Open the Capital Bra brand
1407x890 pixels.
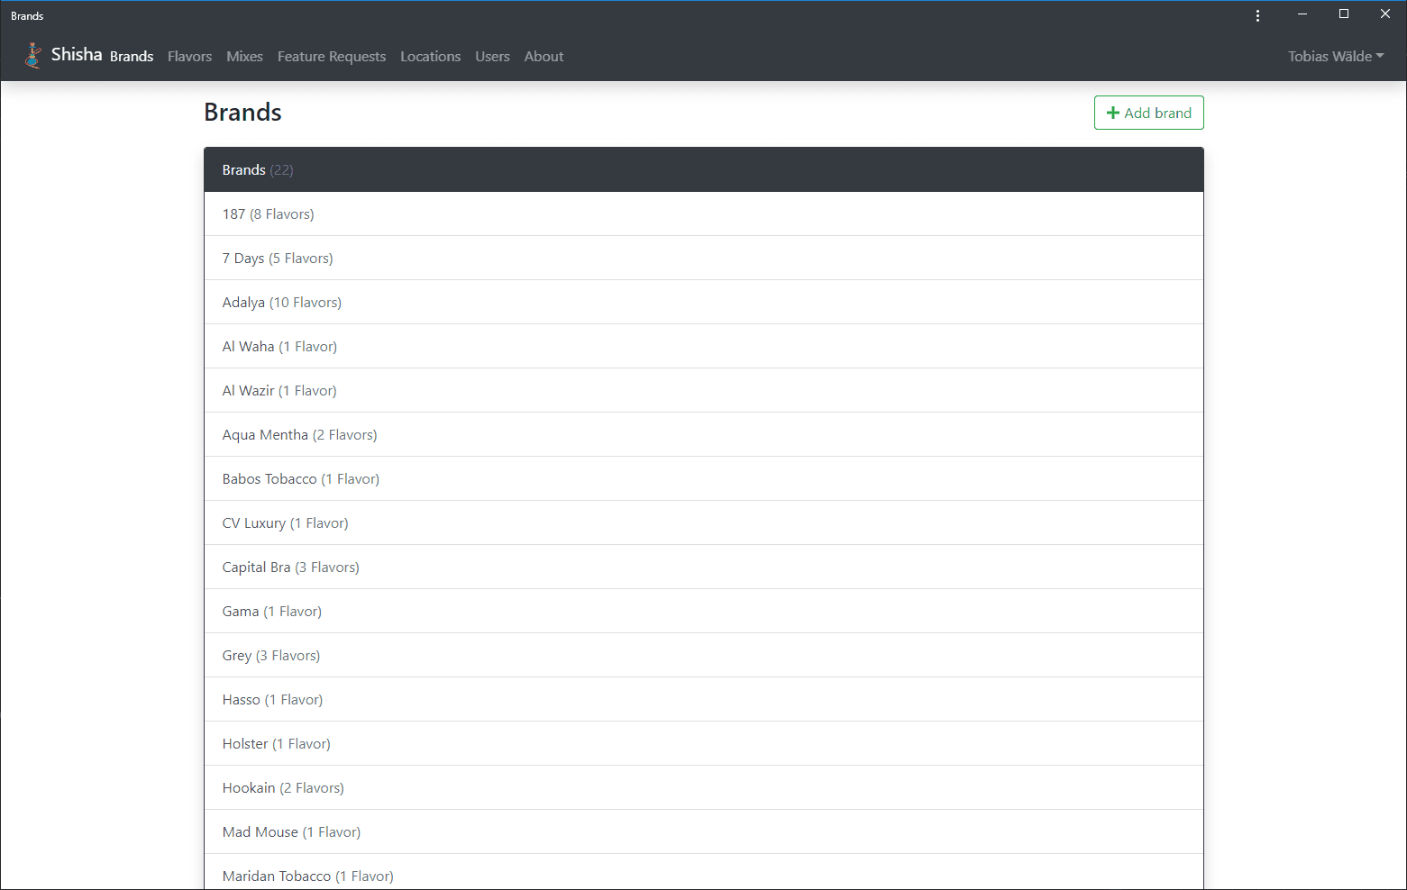pos(704,568)
